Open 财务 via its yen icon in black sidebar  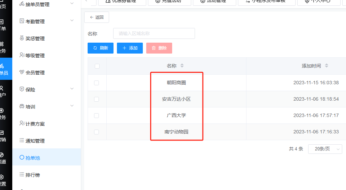point(2,111)
